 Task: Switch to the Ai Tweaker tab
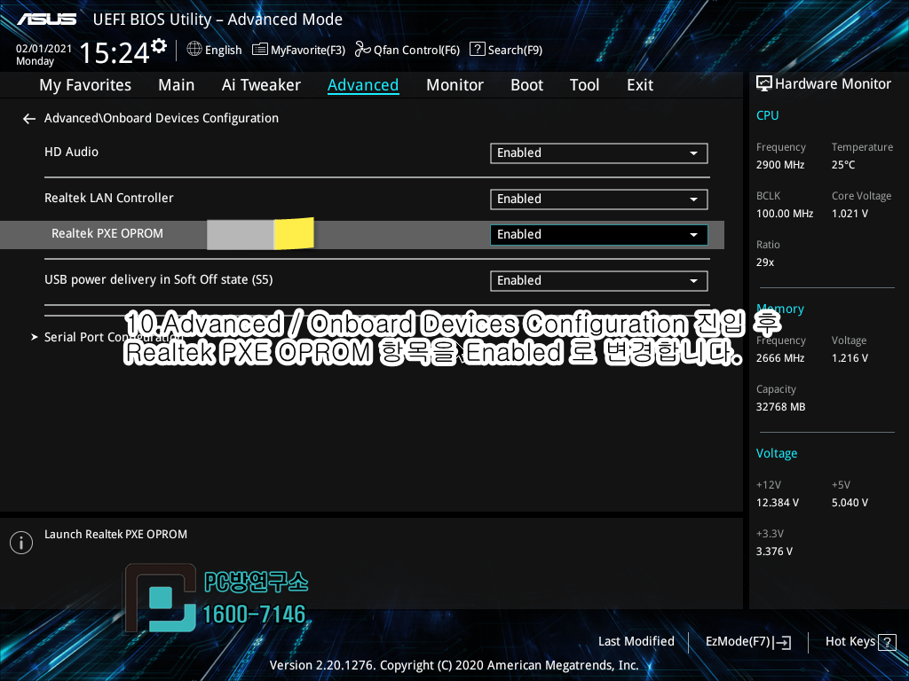pyautogui.click(x=261, y=85)
